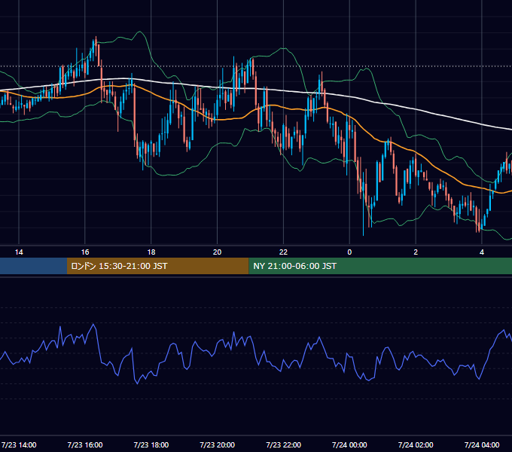Click the 20 hour axis label

(217, 252)
